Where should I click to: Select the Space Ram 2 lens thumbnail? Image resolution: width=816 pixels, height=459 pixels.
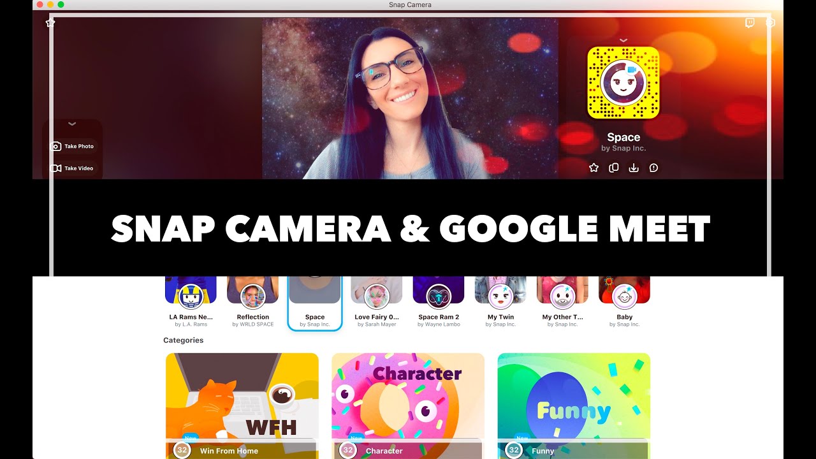click(x=439, y=293)
